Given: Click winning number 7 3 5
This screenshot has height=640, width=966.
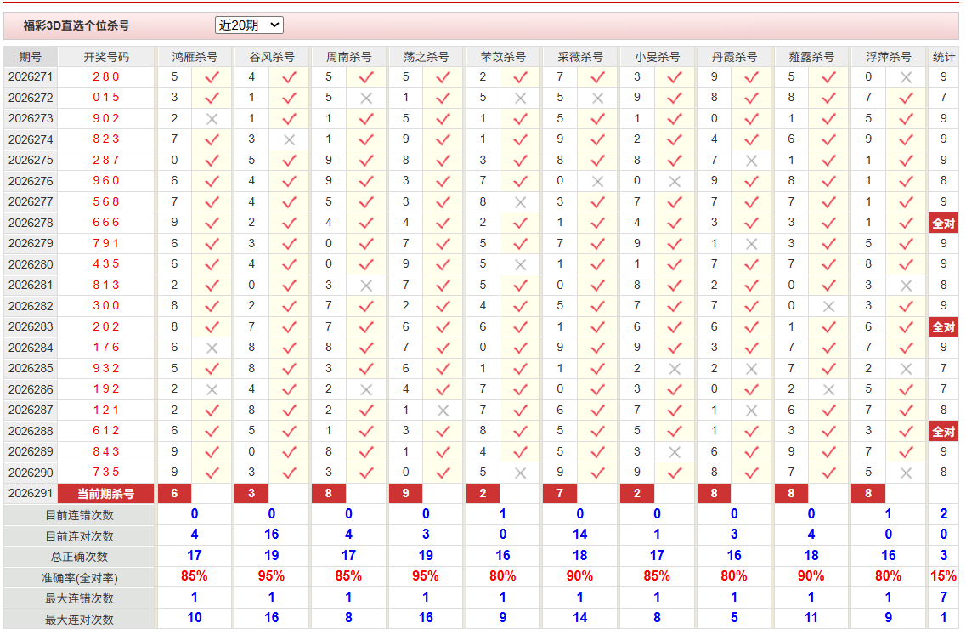Looking at the screenshot, I should click(x=106, y=473).
